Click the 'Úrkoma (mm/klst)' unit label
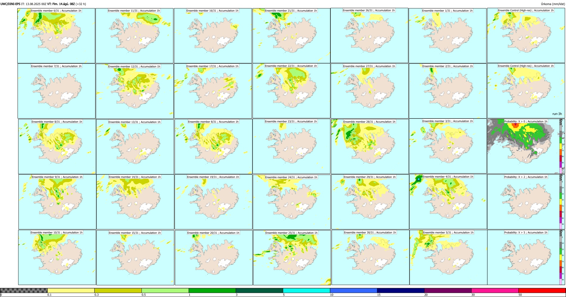566x297 pixels. [x=553, y=4]
